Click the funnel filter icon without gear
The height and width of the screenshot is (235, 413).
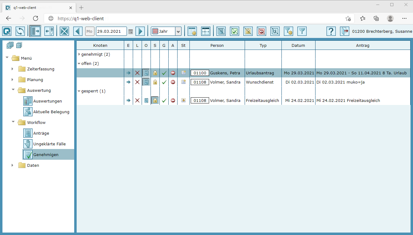302,31
